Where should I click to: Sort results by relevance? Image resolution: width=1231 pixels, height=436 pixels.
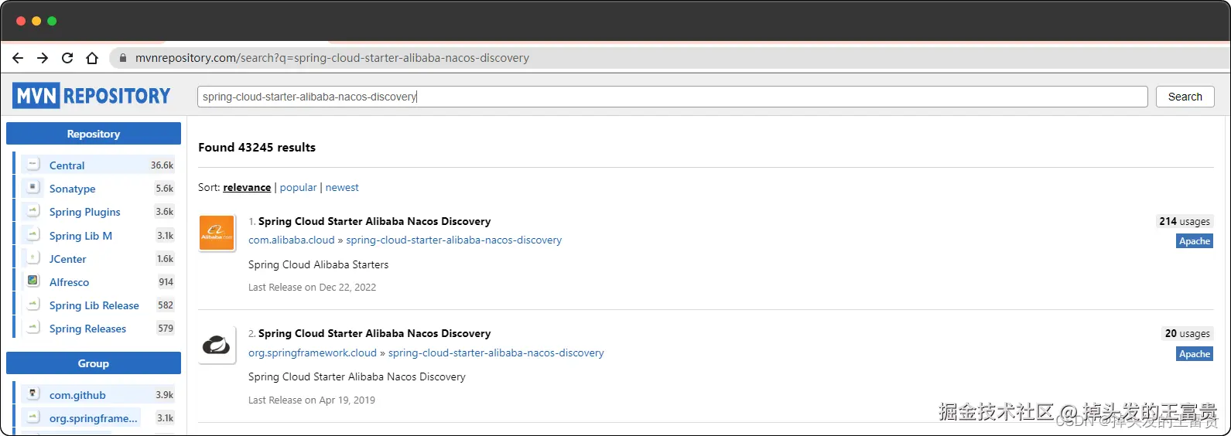[247, 187]
